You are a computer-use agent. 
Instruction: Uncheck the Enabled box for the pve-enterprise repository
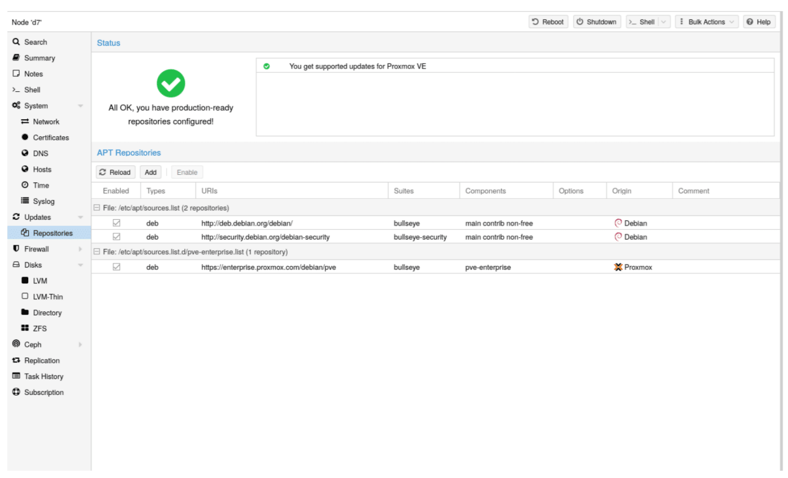click(116, 266)
